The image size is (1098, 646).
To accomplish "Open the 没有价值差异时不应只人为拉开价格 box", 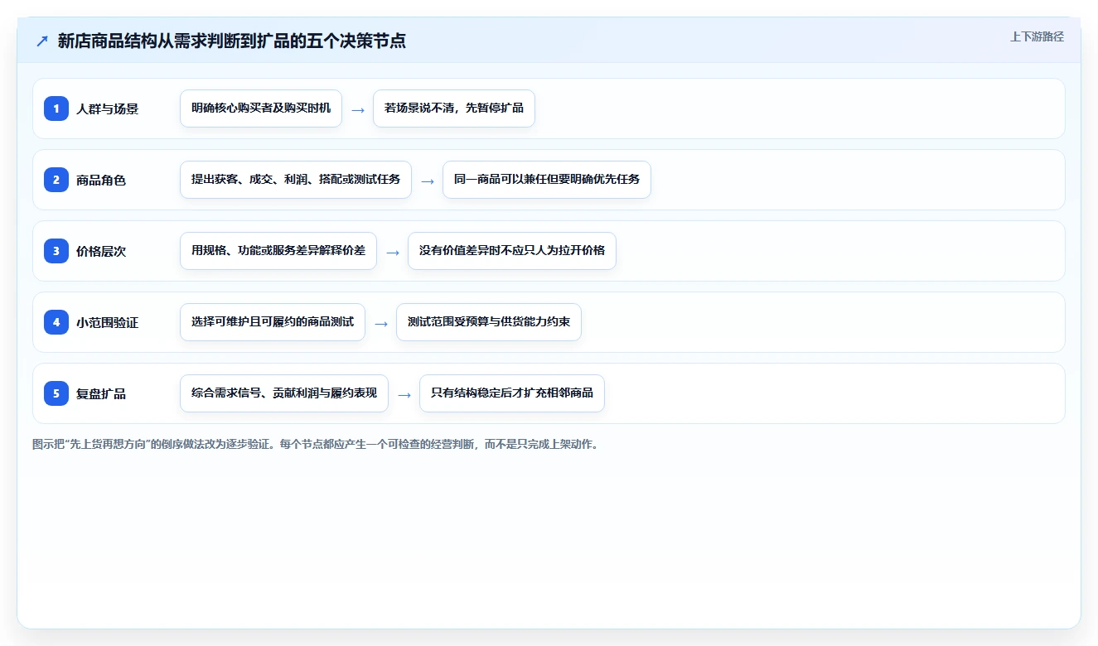I will click(512, 251).
